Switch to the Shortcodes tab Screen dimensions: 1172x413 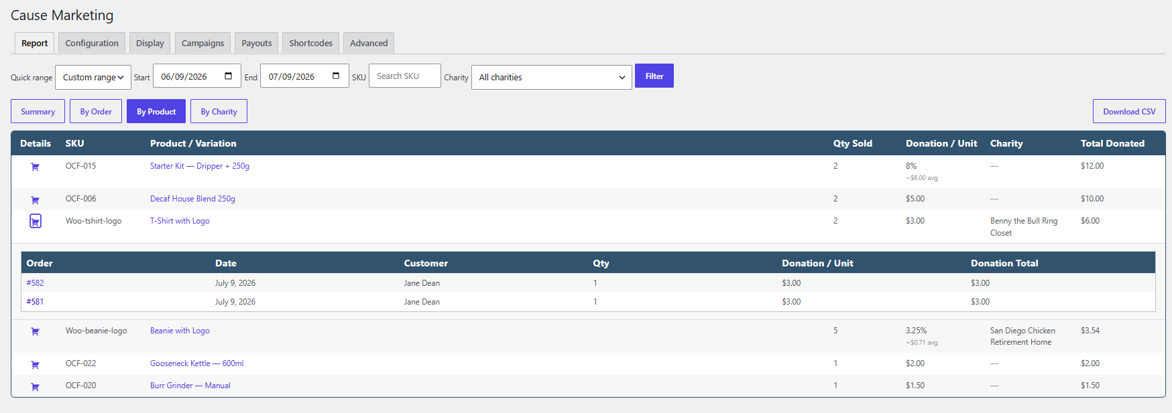point(310,43)
